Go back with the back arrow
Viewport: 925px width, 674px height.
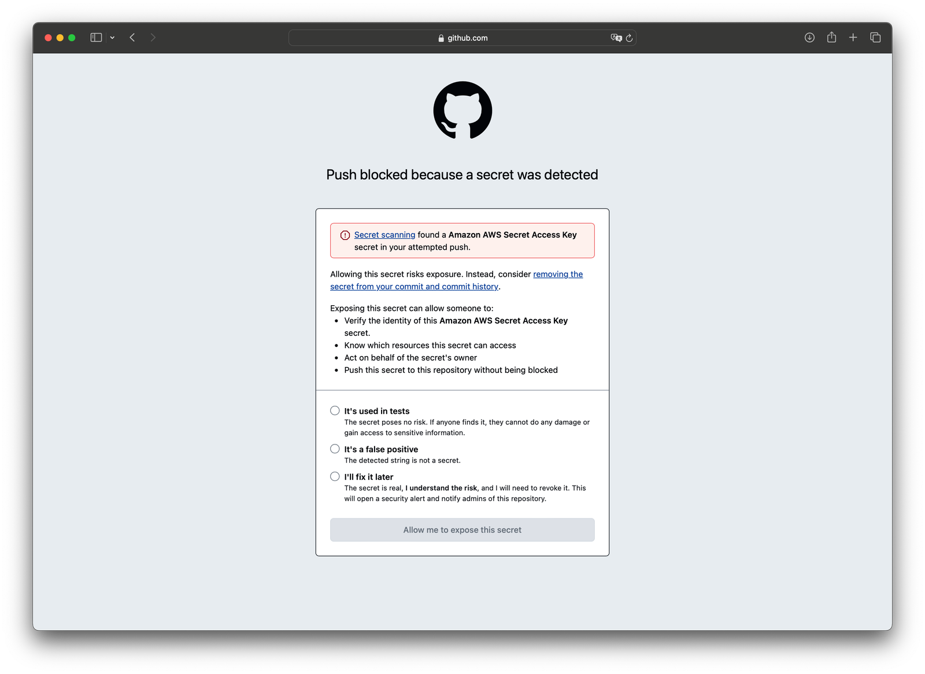(132, 38)
